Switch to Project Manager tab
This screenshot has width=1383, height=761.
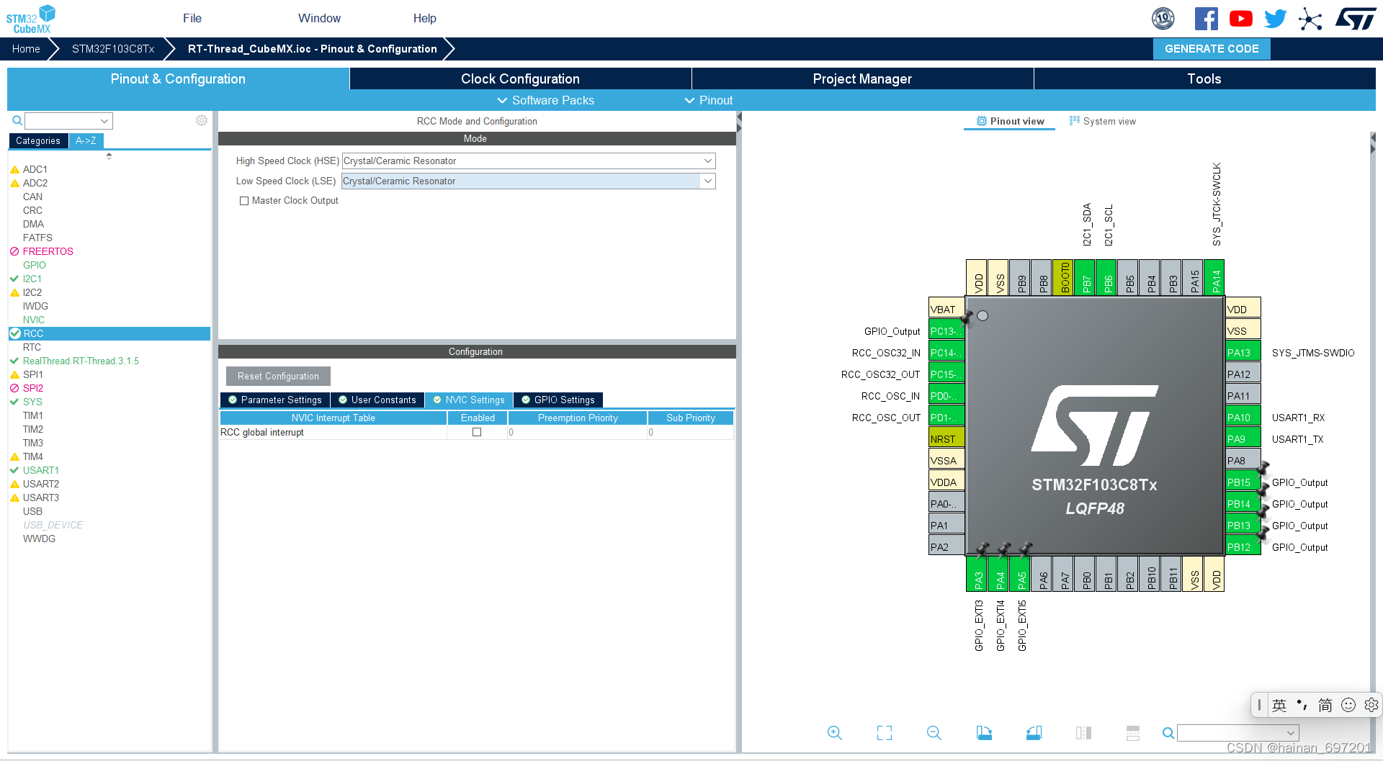tap(862, 78)
